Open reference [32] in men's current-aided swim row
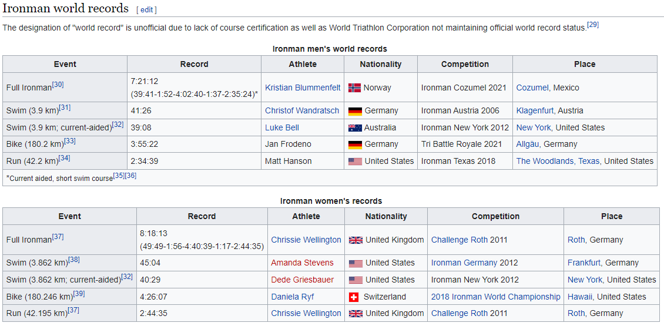This screenshot has width=664, height=326. [x=118, y=125]
